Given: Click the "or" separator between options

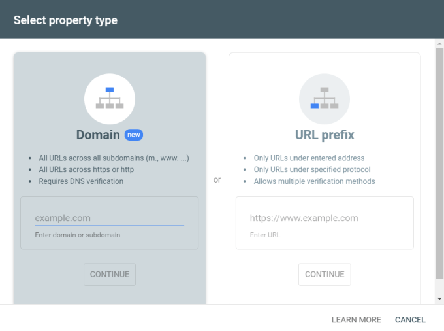Looking at the screenshot, I should pyautogui.click(x=217, y=179).
